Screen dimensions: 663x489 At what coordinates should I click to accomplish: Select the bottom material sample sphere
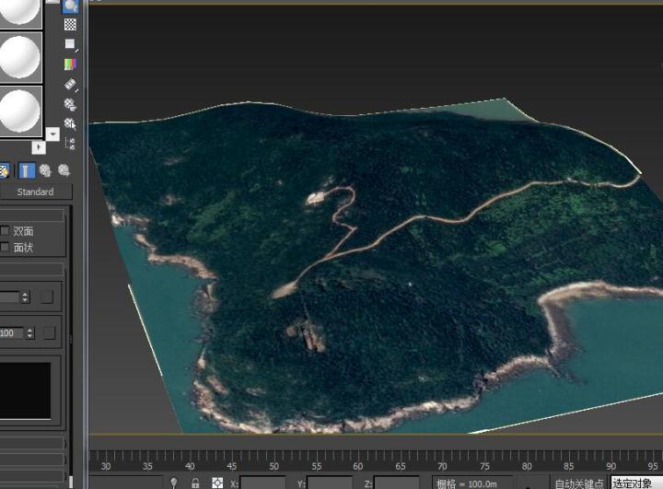pyautogui.click(x=19, y=111)
